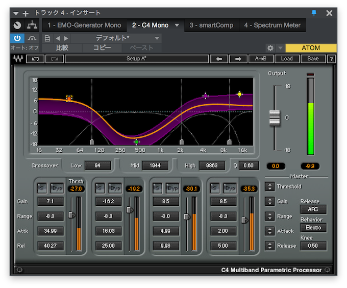Click the A→B copy button

(x=261, y=59)
